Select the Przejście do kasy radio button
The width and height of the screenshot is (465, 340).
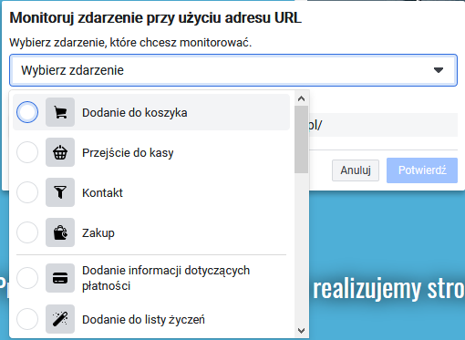coord(27,152)
